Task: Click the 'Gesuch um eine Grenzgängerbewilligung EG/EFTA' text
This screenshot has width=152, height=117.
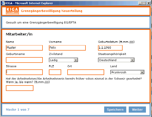Action: click(41, 23)
